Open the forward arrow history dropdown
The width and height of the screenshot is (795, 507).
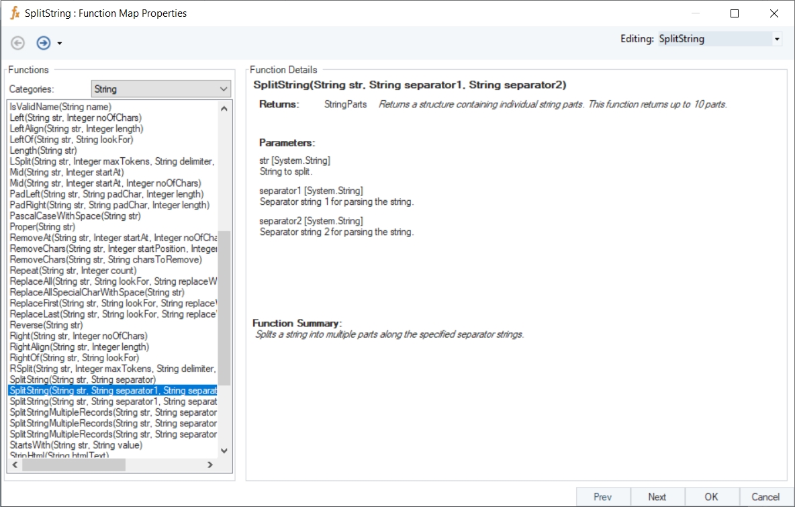60,44
